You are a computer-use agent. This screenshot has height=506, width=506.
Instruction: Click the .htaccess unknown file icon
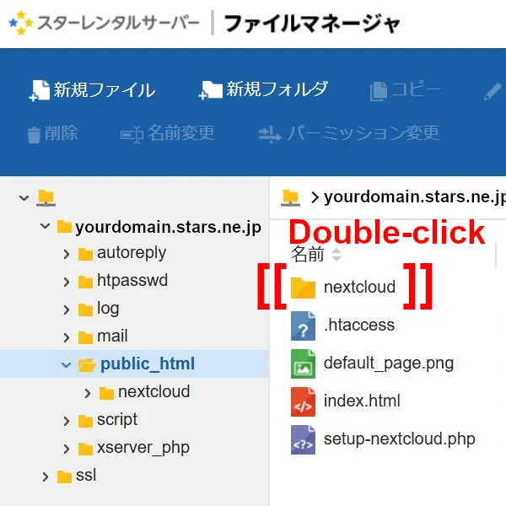pyautogui.click(x=303, y=326)
